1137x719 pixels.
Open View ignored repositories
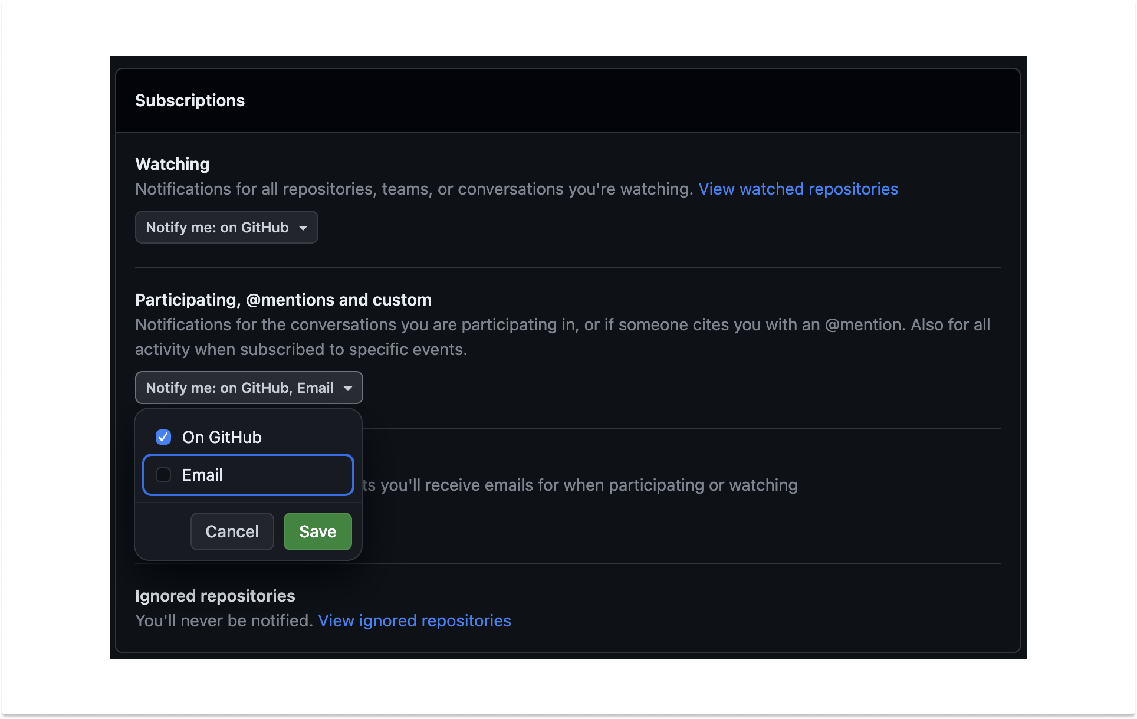click(x=414, y=620)
